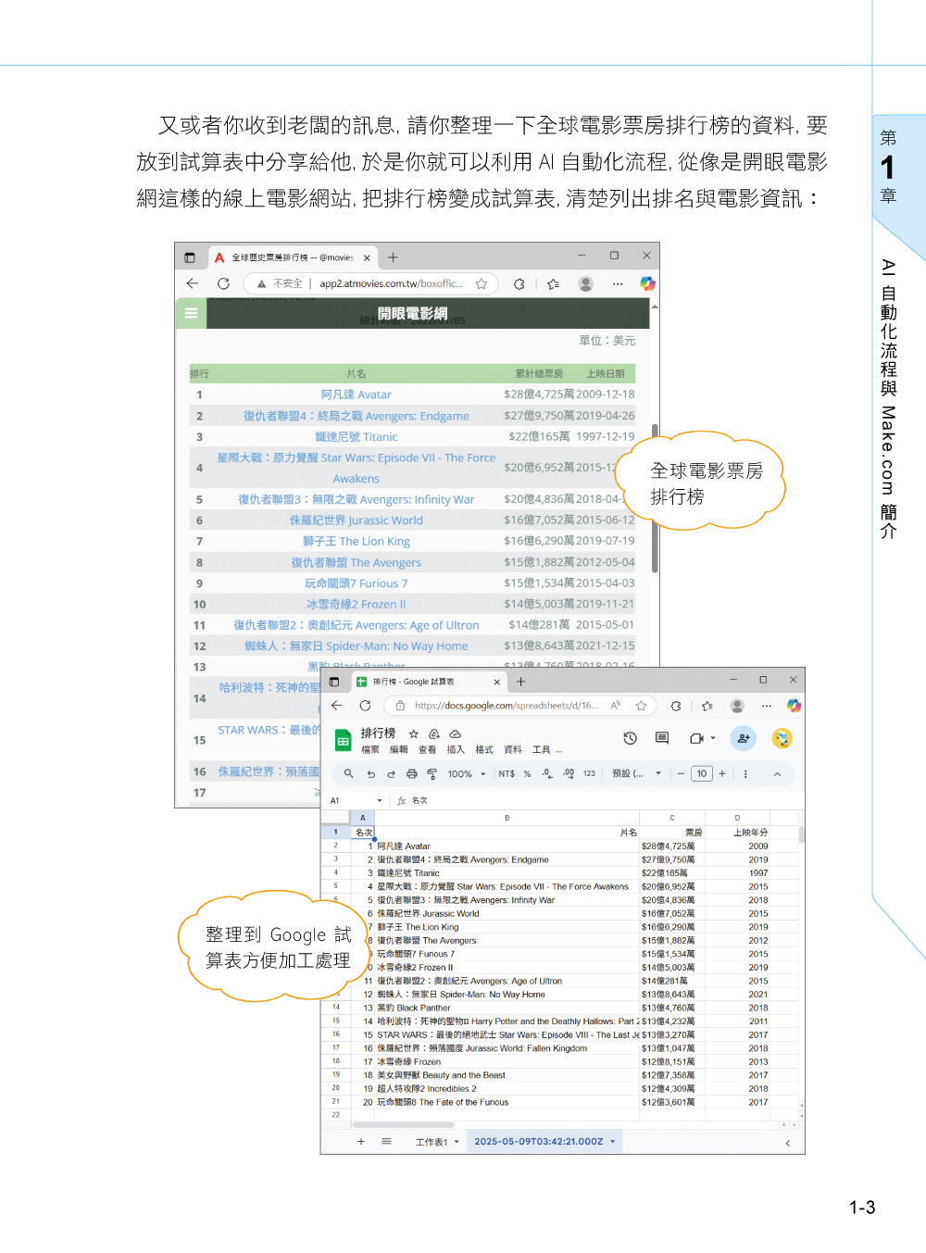Viewport: 926px width, 1253px height.
Task: Undo the last action in Sheets toolbar
Action: [370, 773]
